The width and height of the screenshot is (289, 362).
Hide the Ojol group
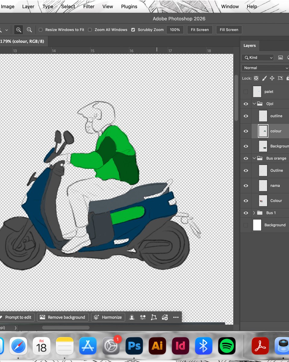coord(246,104)
